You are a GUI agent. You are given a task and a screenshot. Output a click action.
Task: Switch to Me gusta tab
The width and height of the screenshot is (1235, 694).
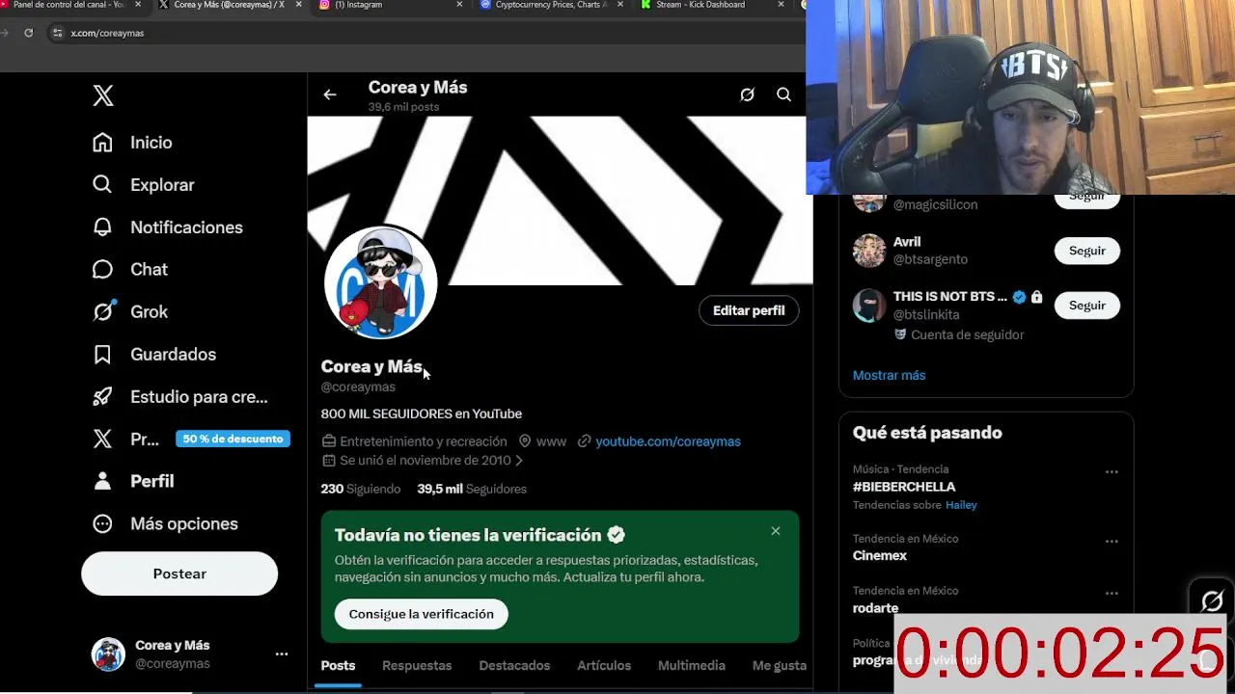tap(780, 665)
